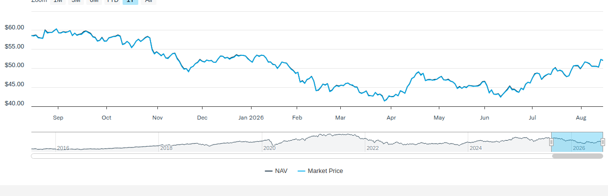Click the $40.00 y-axis label
608x196 pixels.
click(x=14, y=103)
